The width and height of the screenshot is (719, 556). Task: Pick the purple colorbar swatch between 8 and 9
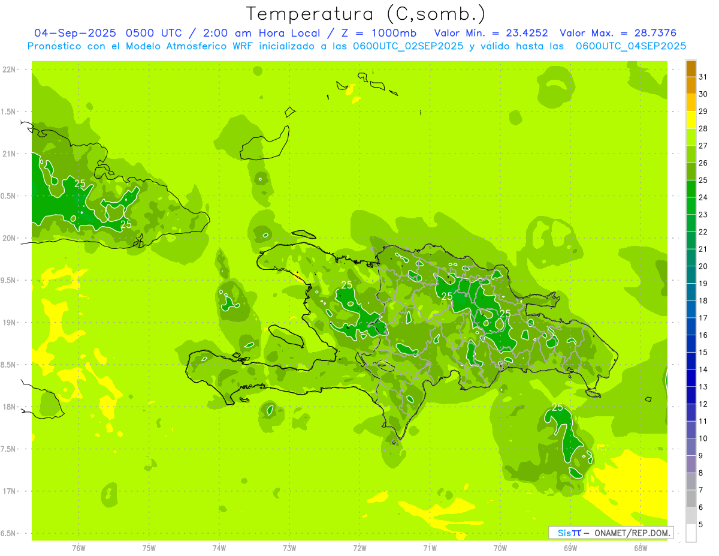pyautogui.click(x=691, y=464)
